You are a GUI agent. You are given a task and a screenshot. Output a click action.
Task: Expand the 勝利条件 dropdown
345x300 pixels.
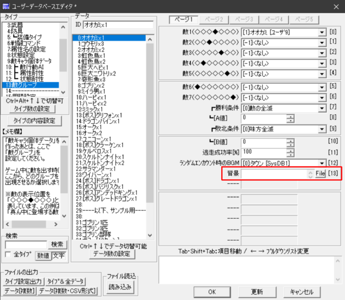coord(322,108)
